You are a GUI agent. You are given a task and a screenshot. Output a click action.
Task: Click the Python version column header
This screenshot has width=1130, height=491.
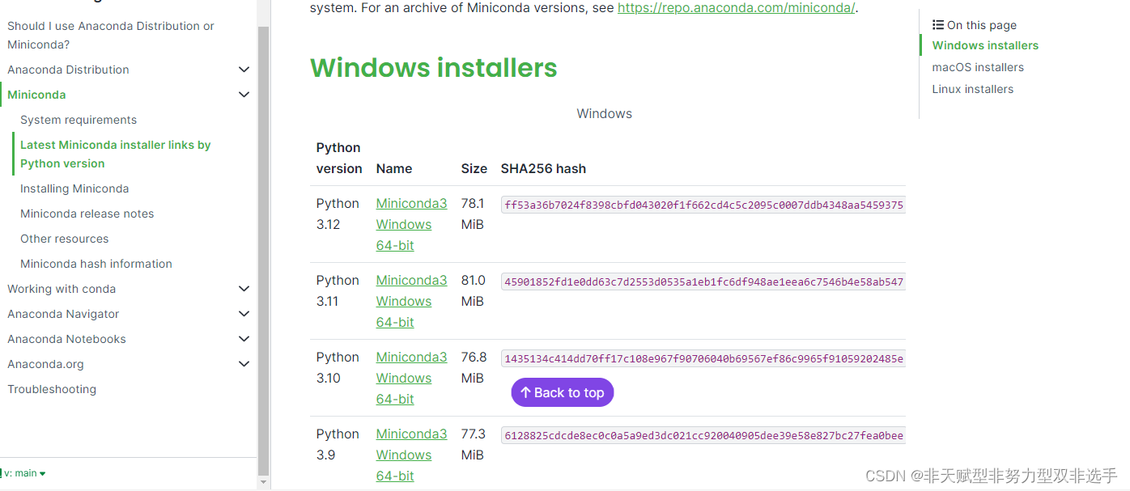[x=339, y=158]
